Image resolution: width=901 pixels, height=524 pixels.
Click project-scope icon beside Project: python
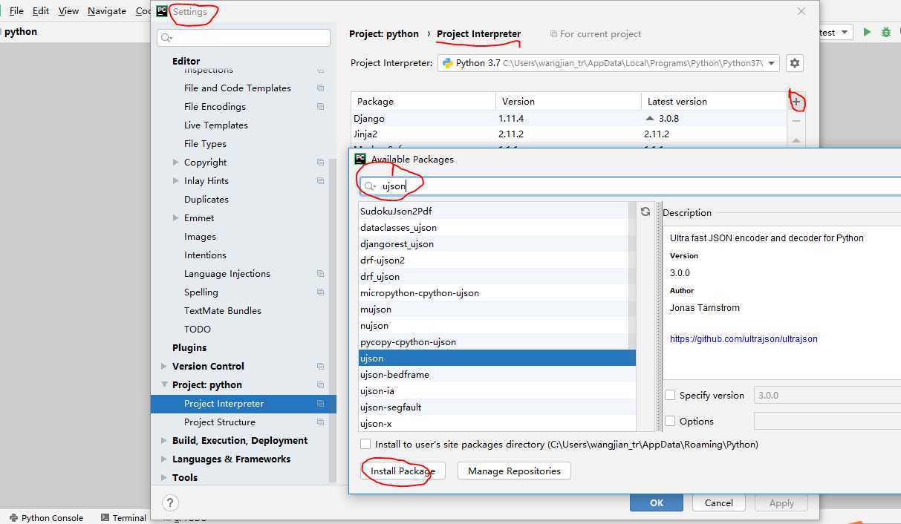click(x=320, y=385)
